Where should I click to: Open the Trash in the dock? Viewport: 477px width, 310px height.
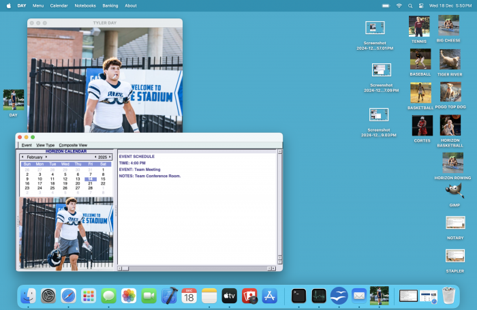coord(448,296)
